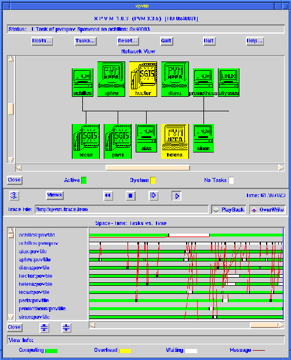Open the Views menu
Screen dimensions: 291x360
coord(54,195)
